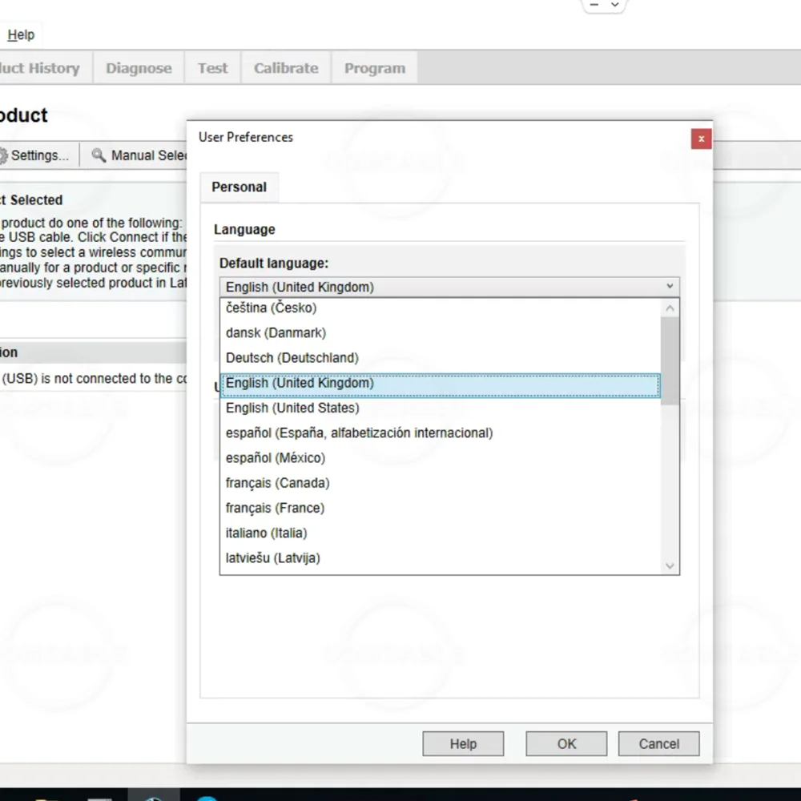Select latviešu (Latvija) language option
Screen dimensions: 801x801
440,557
